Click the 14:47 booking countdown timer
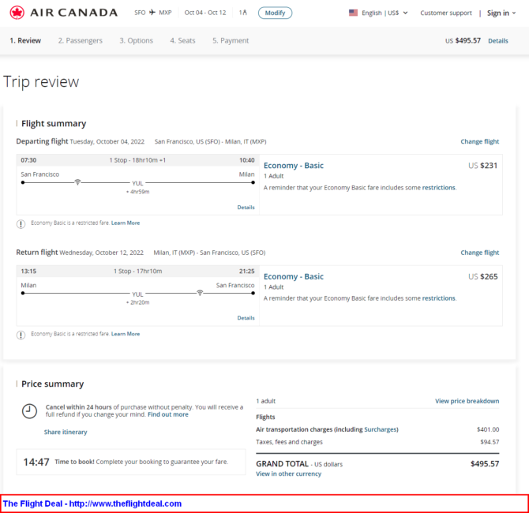529x513 pixels. point(36,462)
